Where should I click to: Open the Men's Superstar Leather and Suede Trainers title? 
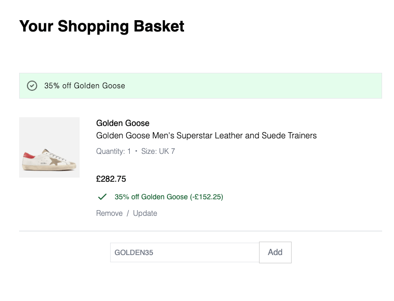[x=206, y=136]
